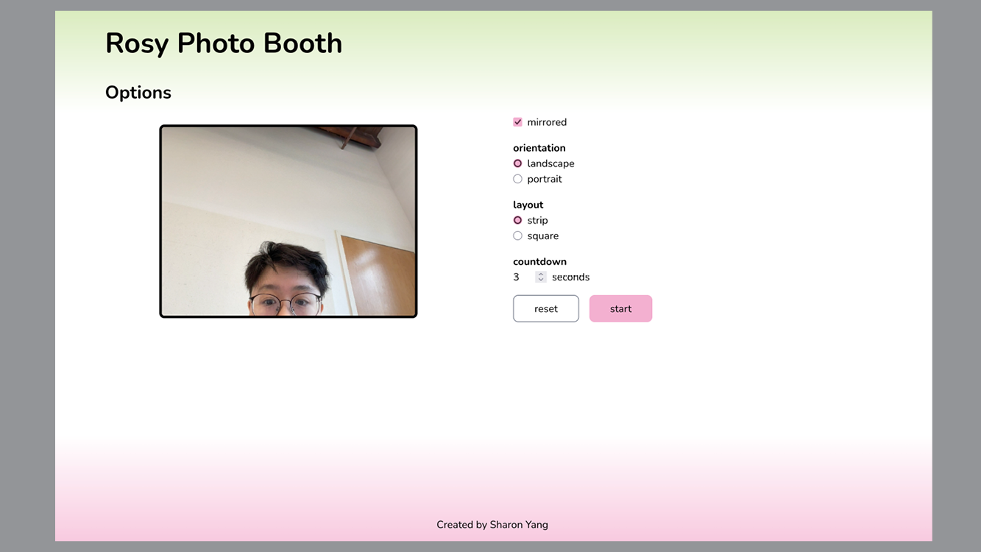Click the orientation section heading
Viewport: 981px width, 552px height.
pos(539,147)
